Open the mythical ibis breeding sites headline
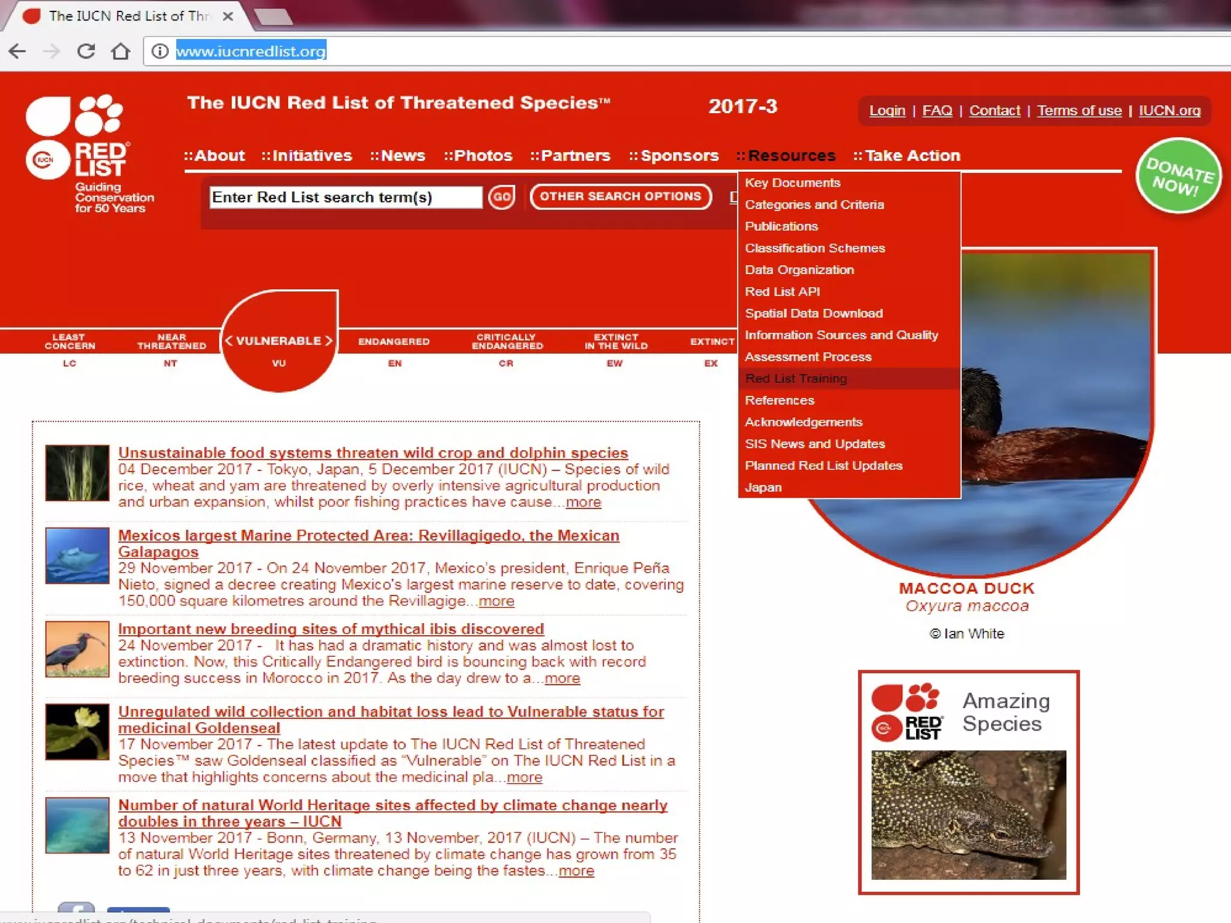The image size is (1231, 923). [331, 629]
